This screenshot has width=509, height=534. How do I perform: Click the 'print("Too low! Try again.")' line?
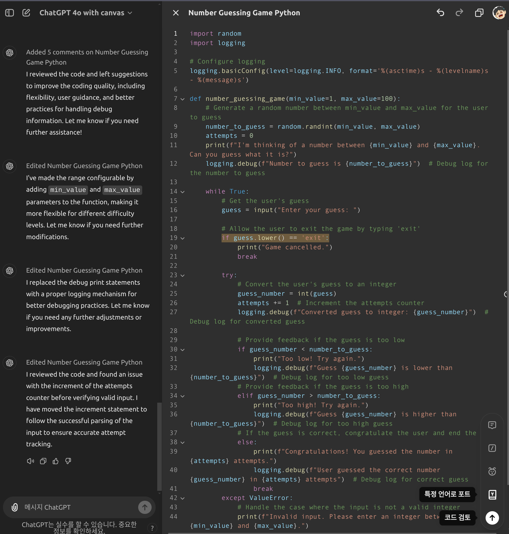(309, 359)
